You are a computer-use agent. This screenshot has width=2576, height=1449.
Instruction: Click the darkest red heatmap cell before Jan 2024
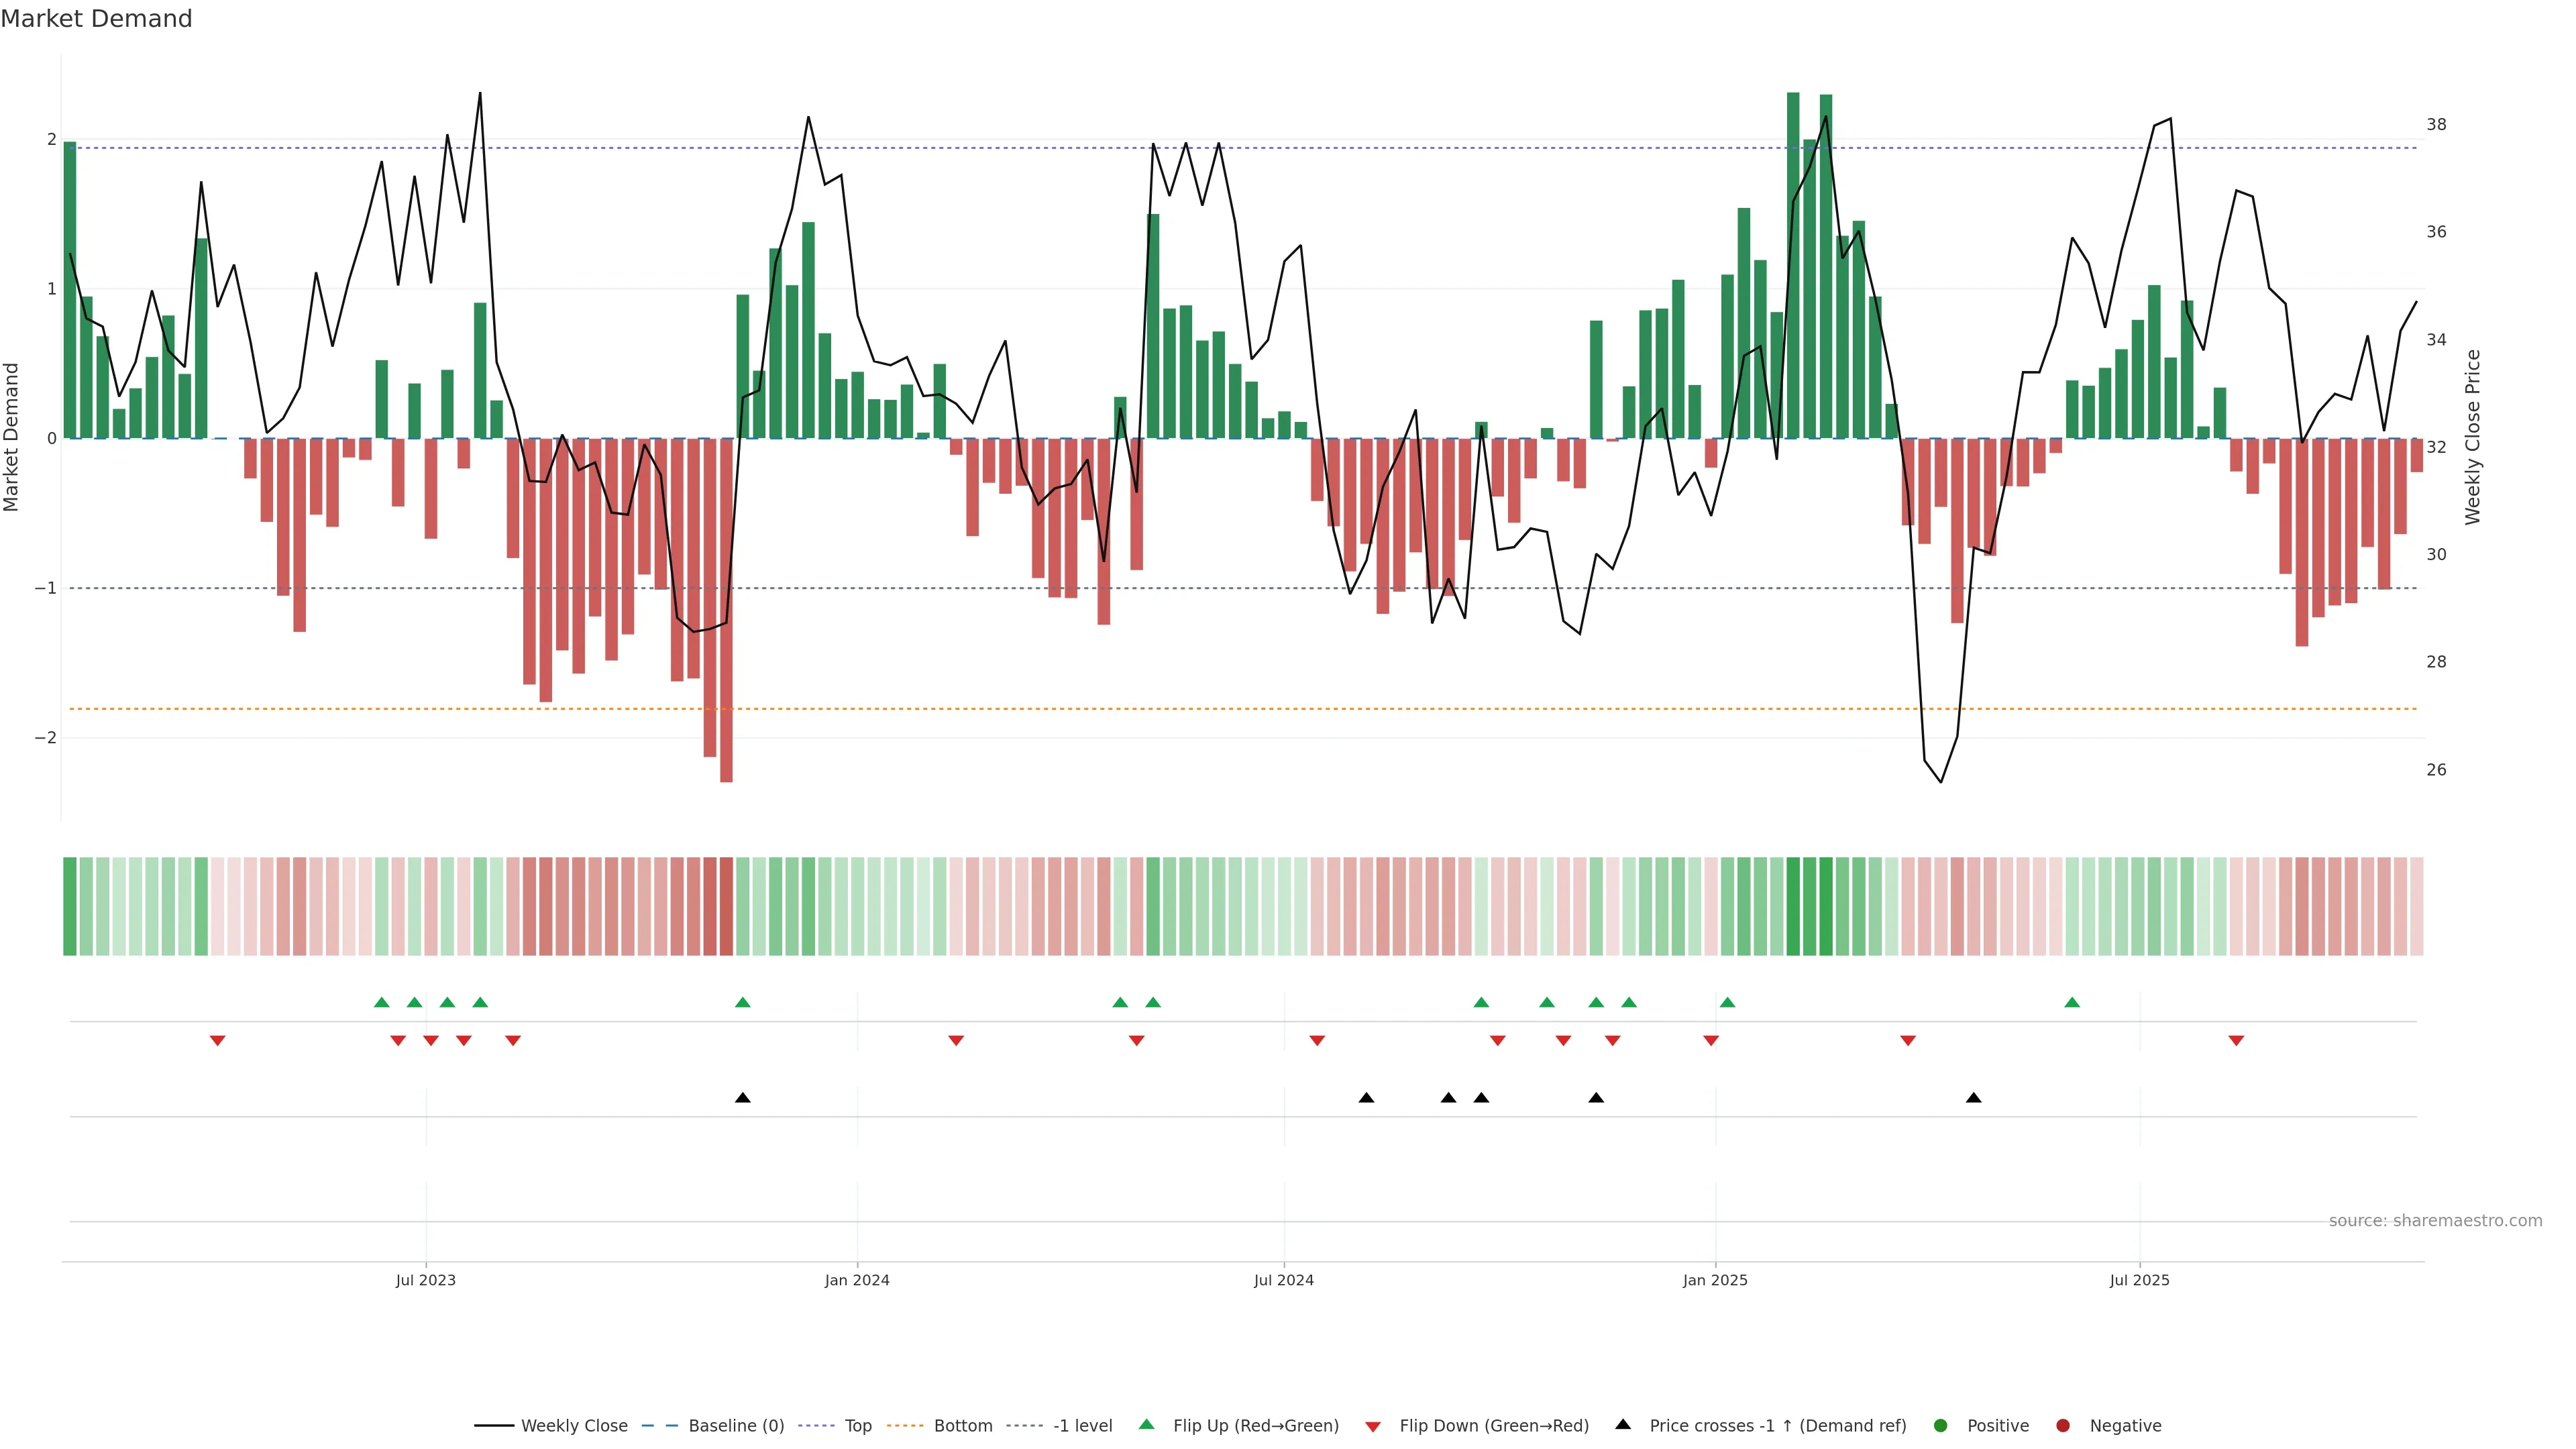pyautogui.click(x=726, y=906)
